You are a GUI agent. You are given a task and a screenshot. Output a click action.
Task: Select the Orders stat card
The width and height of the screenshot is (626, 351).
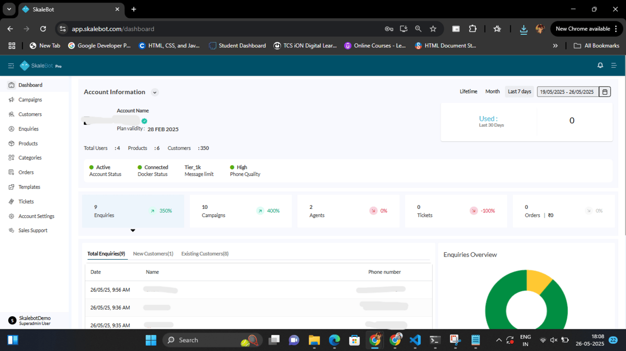(563, 211)
